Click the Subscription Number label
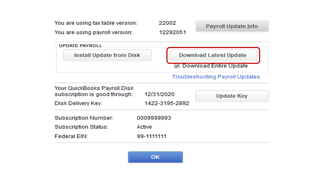336x189 pixels. click(84, 118)
